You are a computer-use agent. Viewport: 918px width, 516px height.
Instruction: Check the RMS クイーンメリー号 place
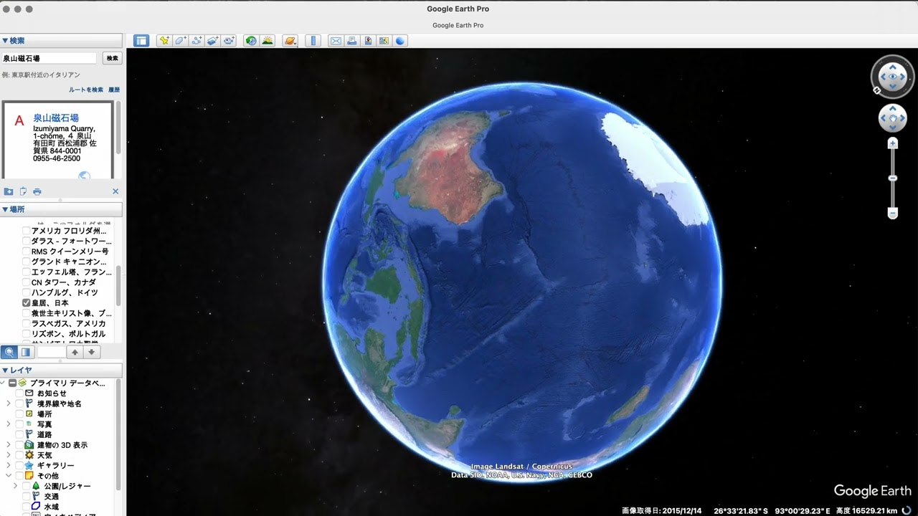coord(27,252)
